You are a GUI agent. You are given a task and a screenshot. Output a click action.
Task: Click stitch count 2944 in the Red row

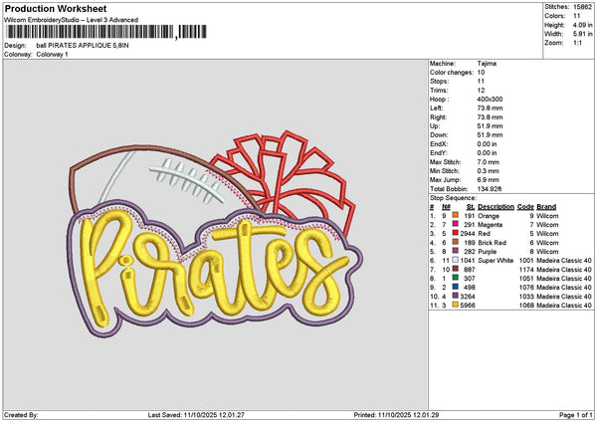(468, 234)
